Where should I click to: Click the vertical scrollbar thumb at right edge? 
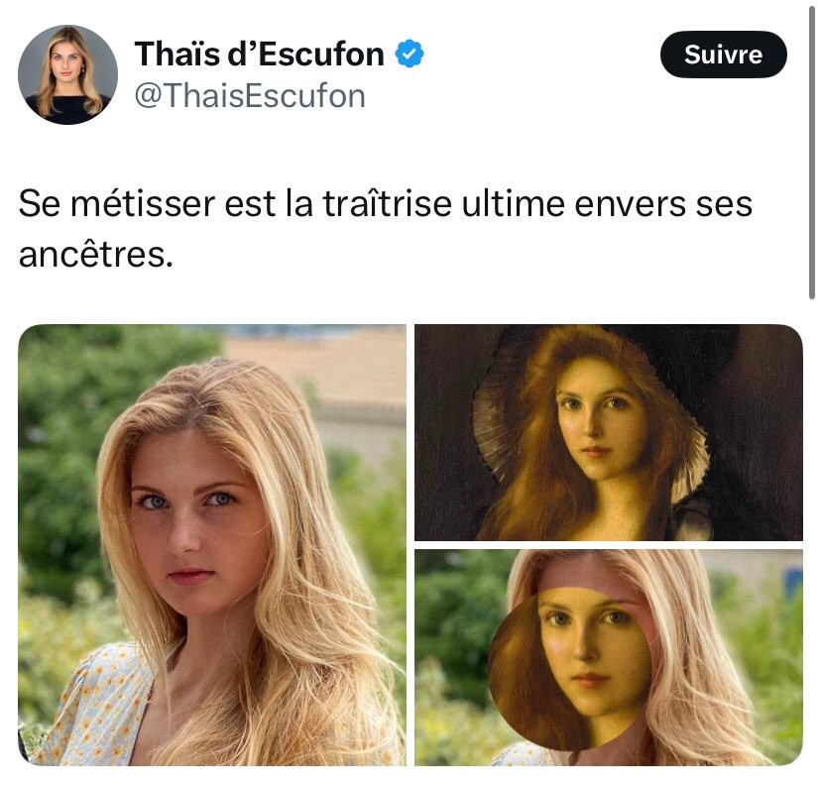[812, 152]
